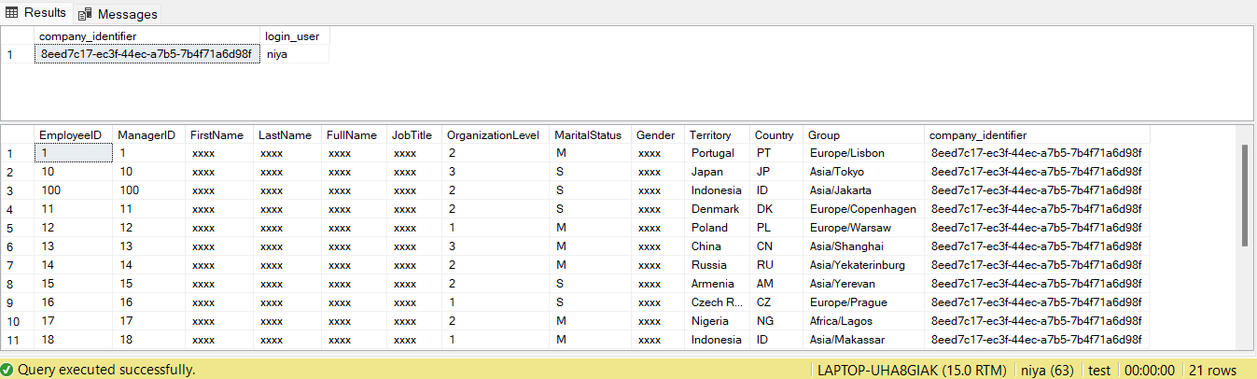Select the Territory column header

[x=710, y=135]
